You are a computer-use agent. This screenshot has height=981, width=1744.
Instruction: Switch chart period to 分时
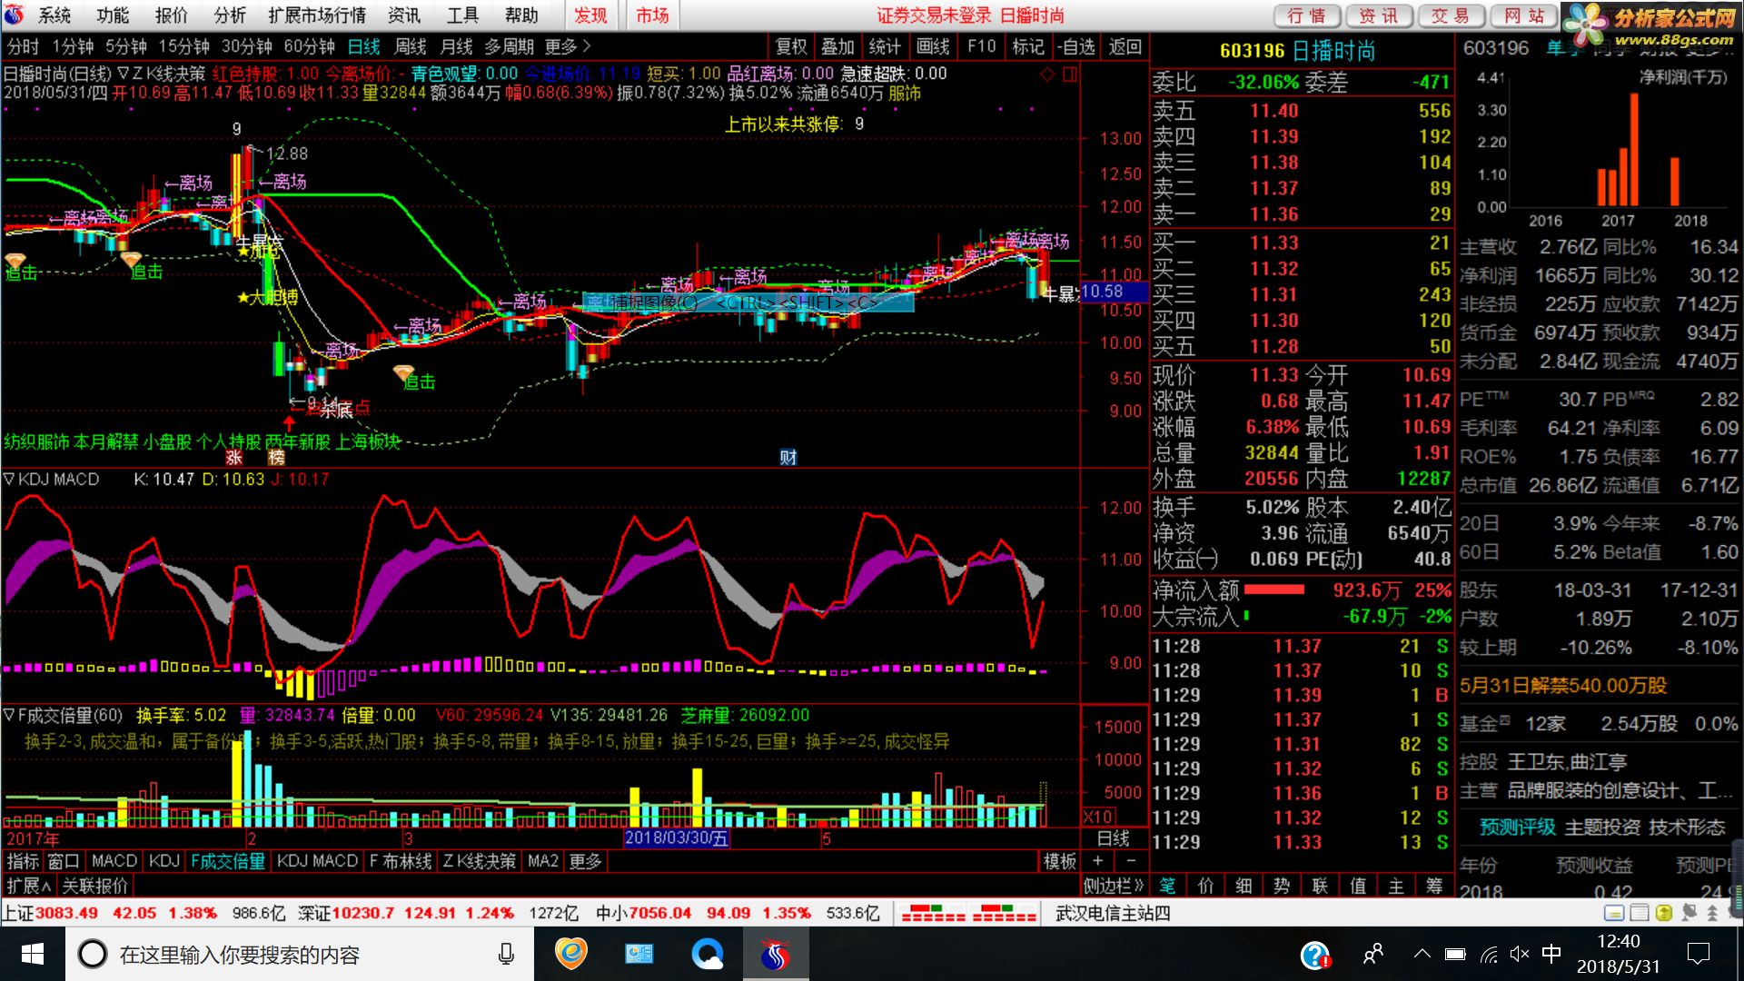23,46
